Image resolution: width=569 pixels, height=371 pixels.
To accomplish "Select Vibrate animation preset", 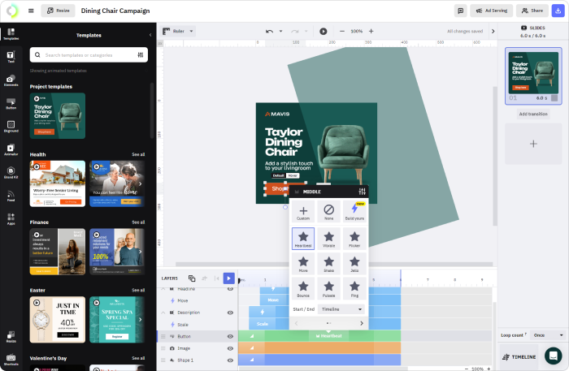I will tap(328, 239).
